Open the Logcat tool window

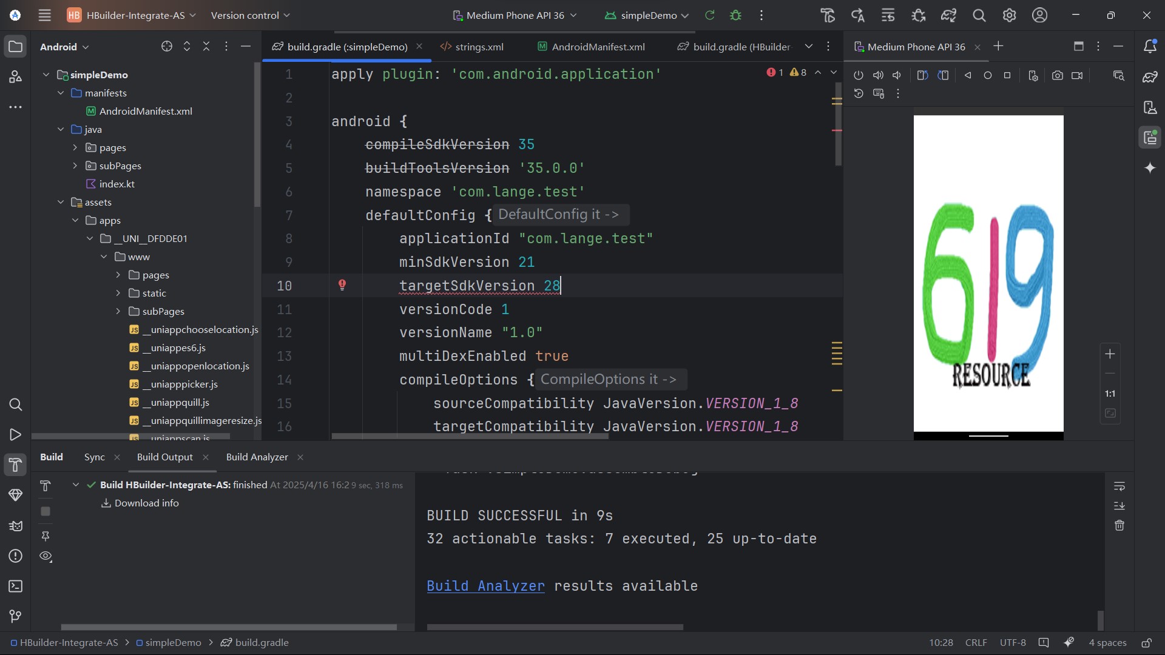16,526
